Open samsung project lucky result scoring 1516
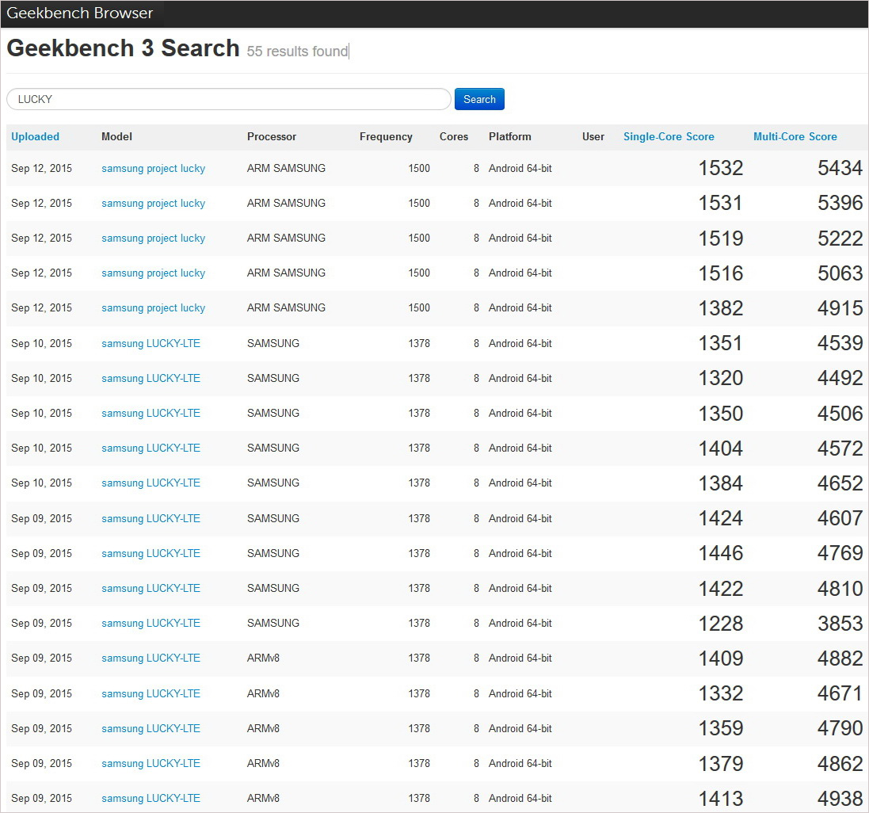 tap(153, 273)
